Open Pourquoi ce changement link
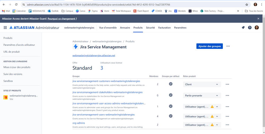Screen dimensions: 265x134 [62, 19]
